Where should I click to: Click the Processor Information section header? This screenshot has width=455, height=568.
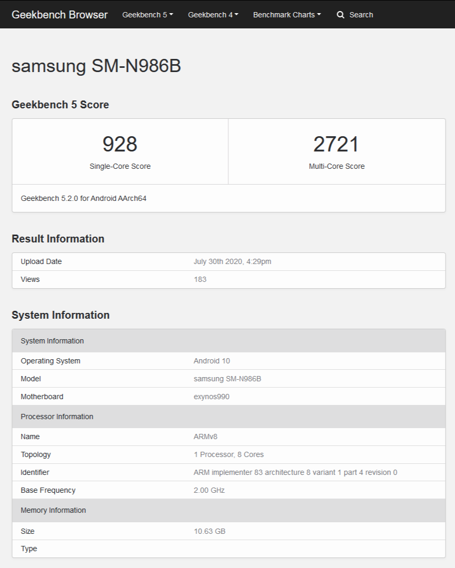[229, 417]
